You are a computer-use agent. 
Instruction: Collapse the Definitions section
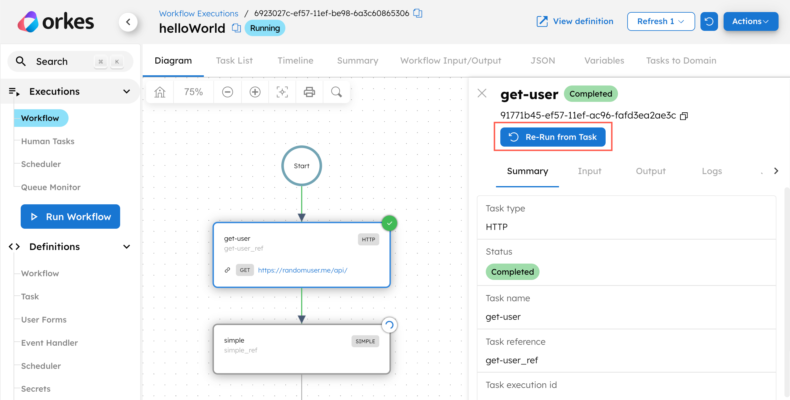[x=126, y=247]
